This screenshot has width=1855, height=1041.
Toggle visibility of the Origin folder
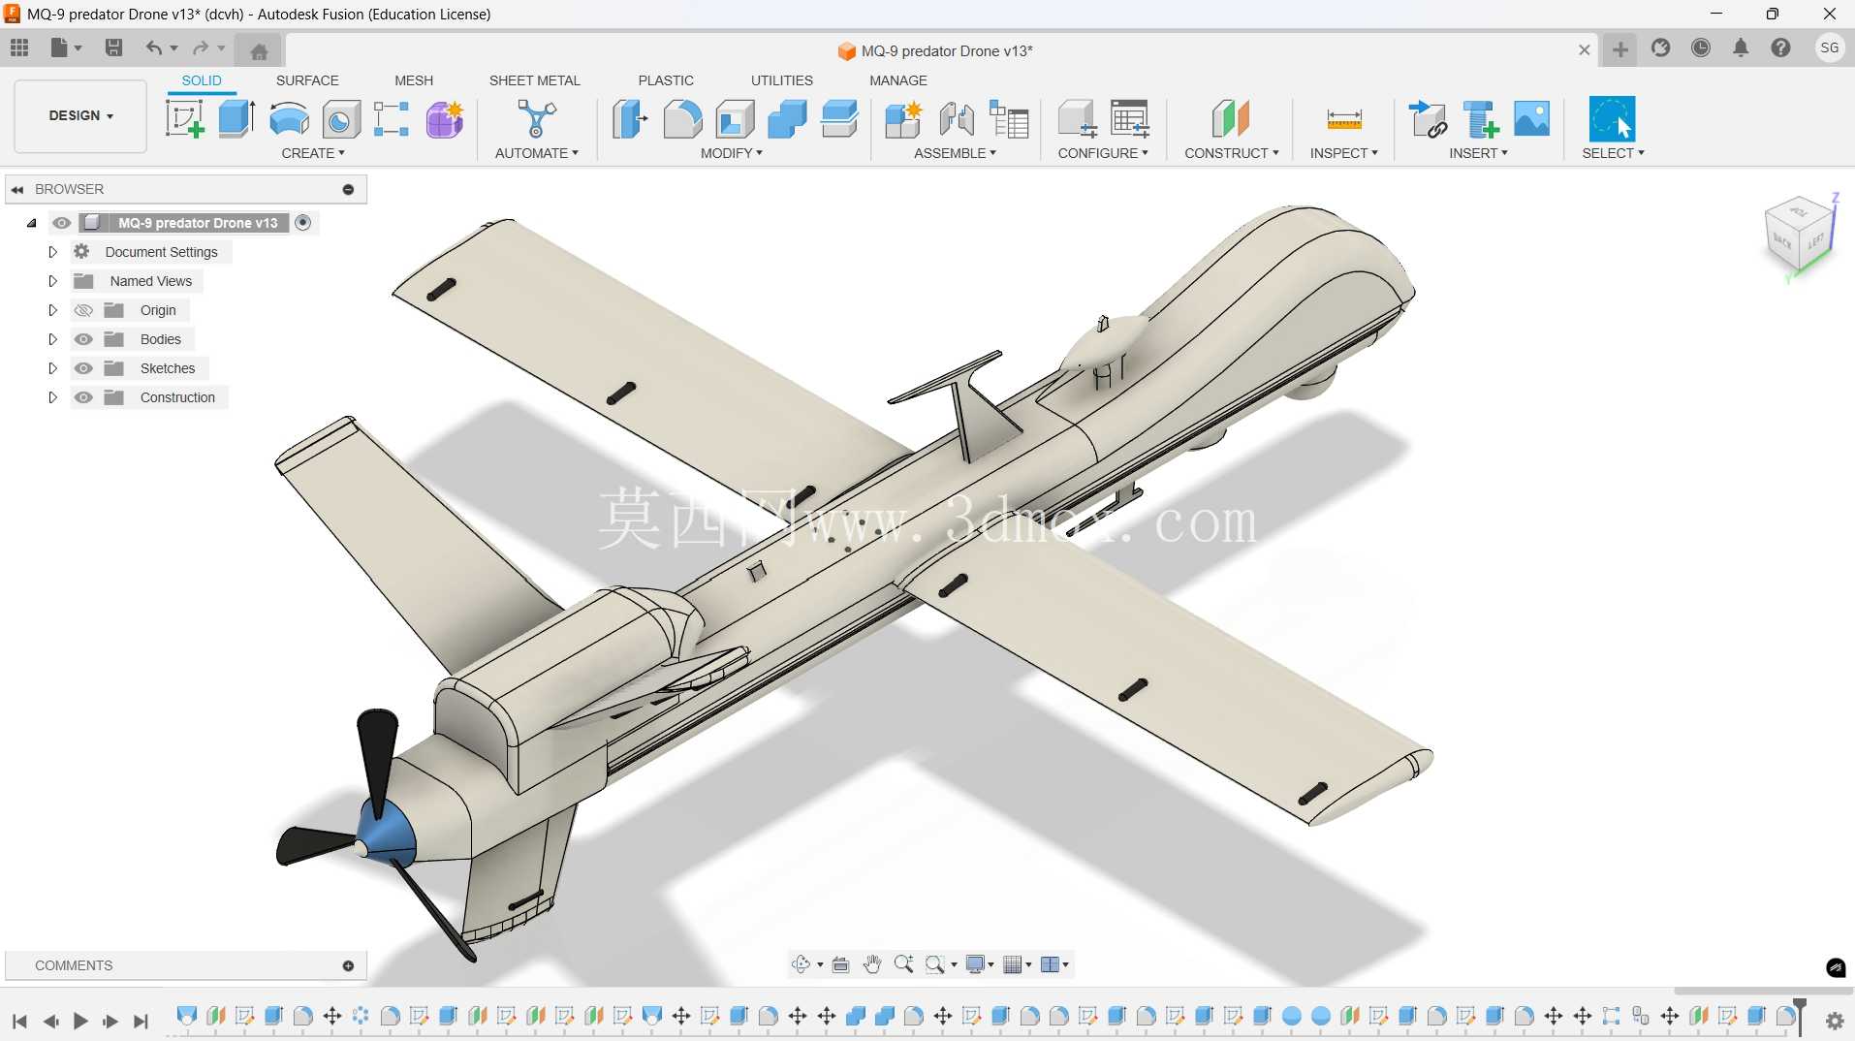tap(84, 310)
